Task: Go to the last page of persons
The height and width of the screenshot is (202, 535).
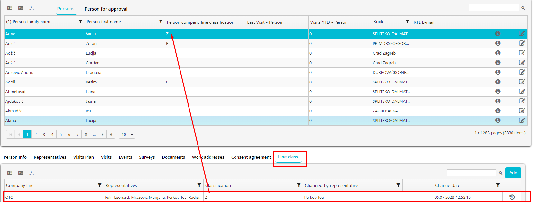Action: pyautogui.click(x=111, y=135)
